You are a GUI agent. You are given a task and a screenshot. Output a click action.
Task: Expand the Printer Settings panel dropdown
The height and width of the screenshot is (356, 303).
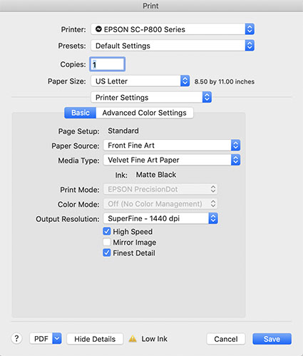tap(151, 97)
